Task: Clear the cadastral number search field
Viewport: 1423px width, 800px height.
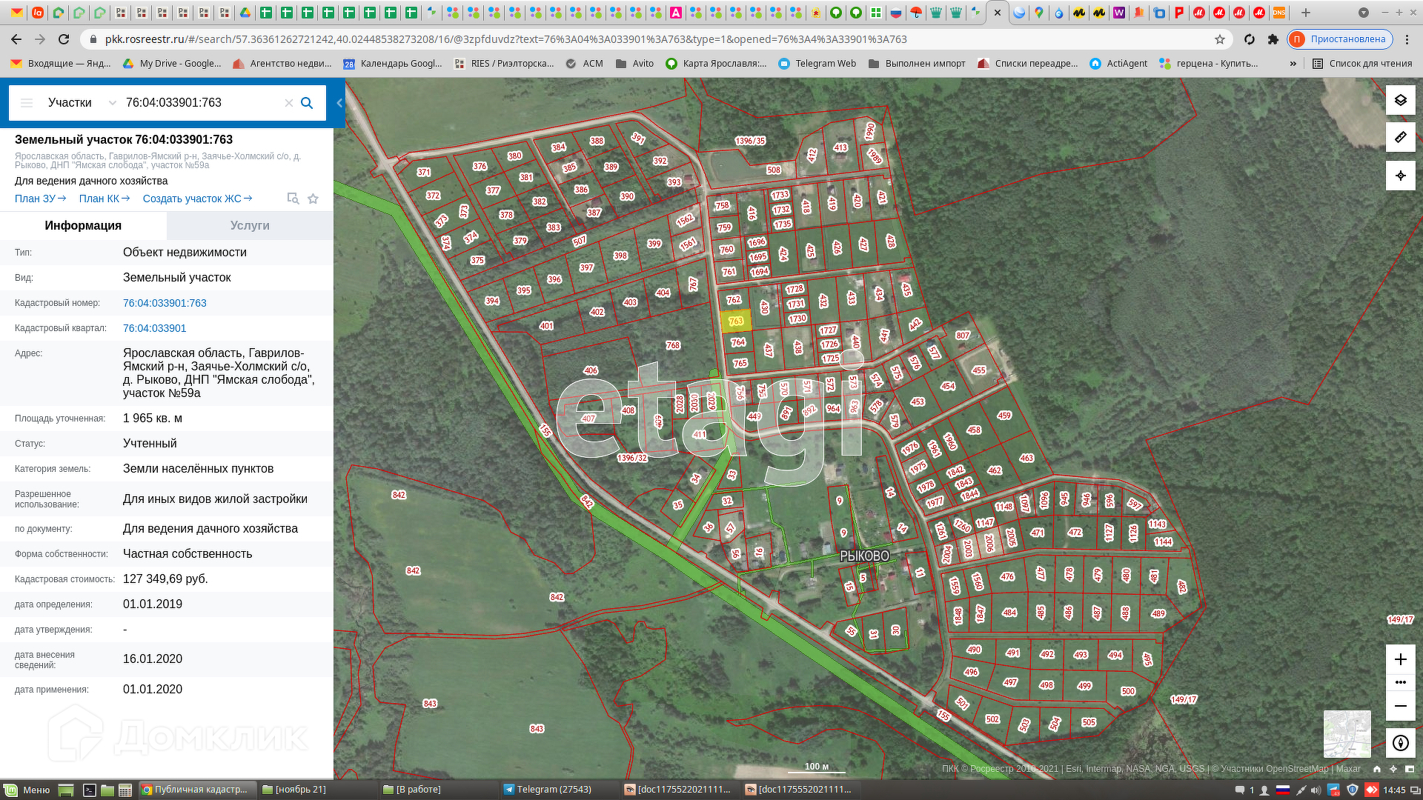Action: (289, 103)
